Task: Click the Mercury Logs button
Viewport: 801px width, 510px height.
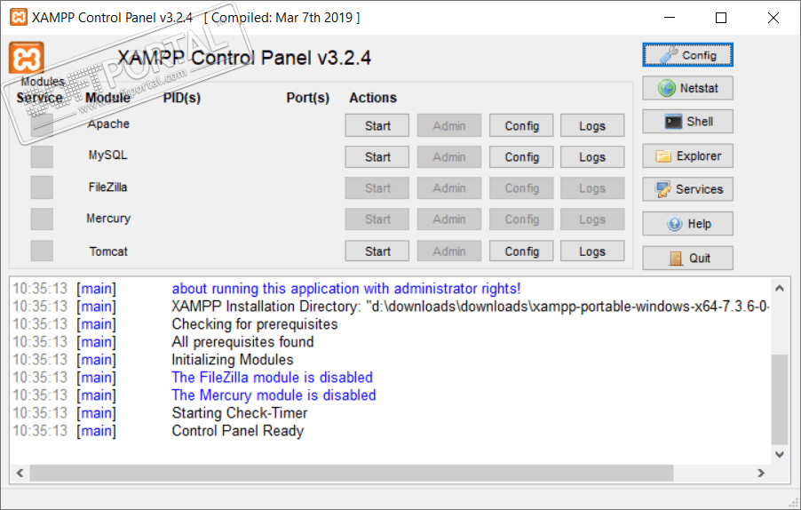Action: (592, 219)
